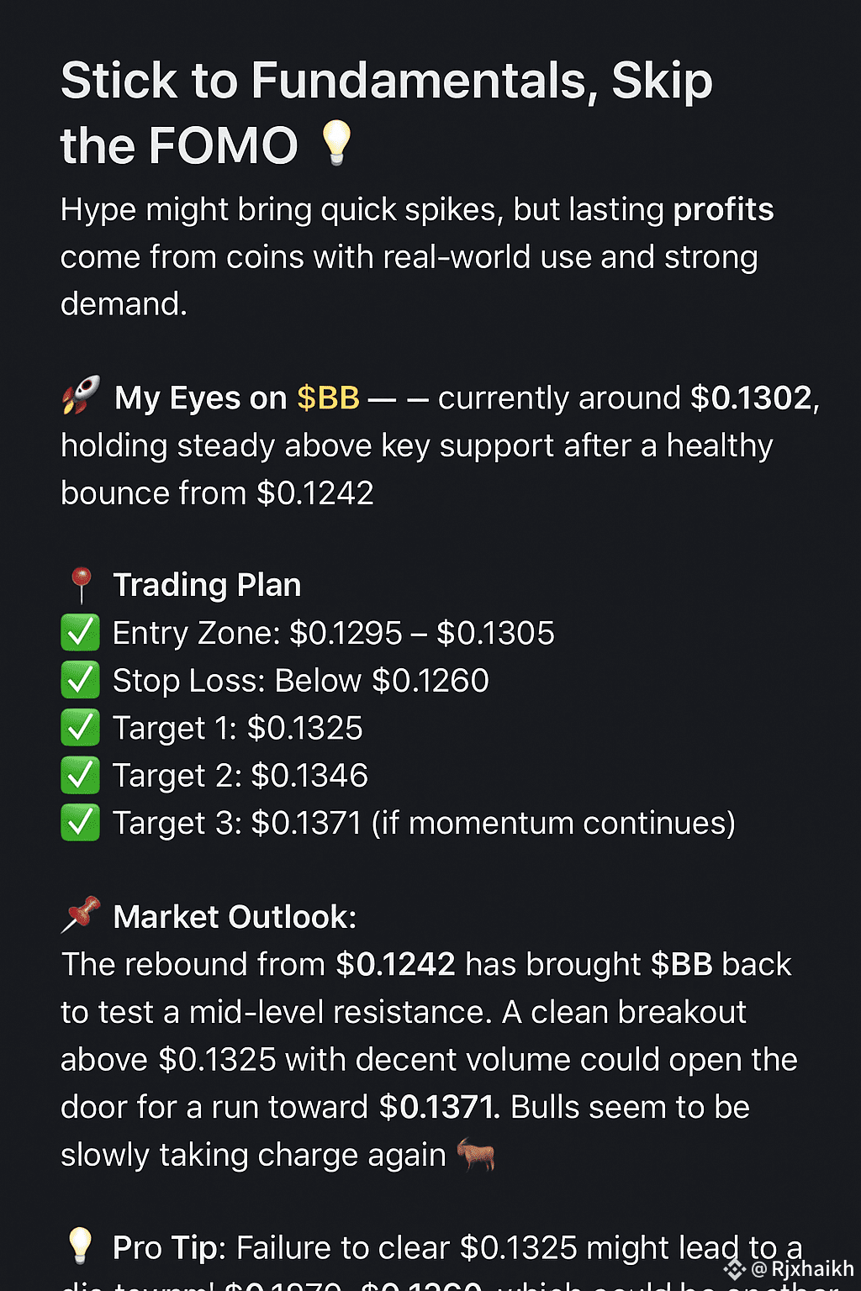Click the green check beside Entry Zone
861x1291 pixels.
[x=81, y=633]
